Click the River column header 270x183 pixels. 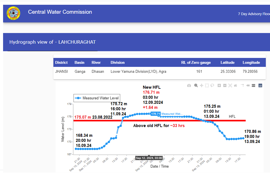coord(96,62)
